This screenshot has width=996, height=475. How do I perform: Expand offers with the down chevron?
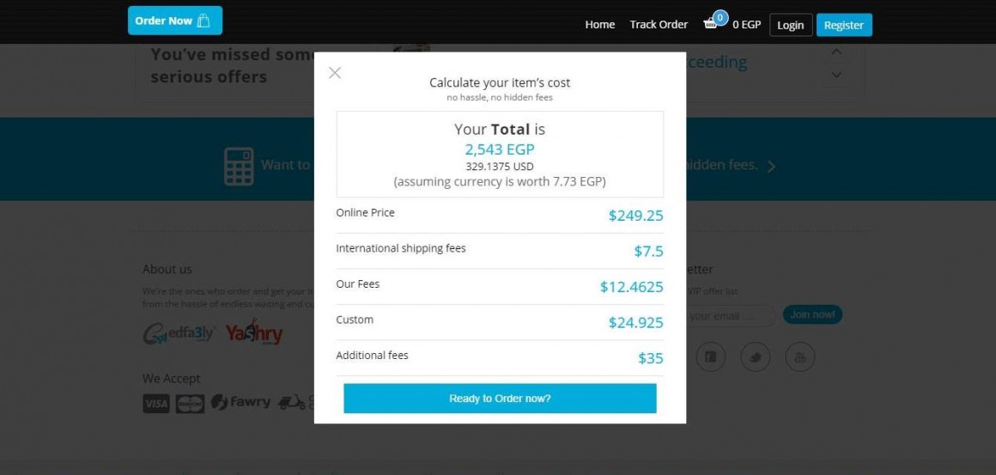coord(836,75)
